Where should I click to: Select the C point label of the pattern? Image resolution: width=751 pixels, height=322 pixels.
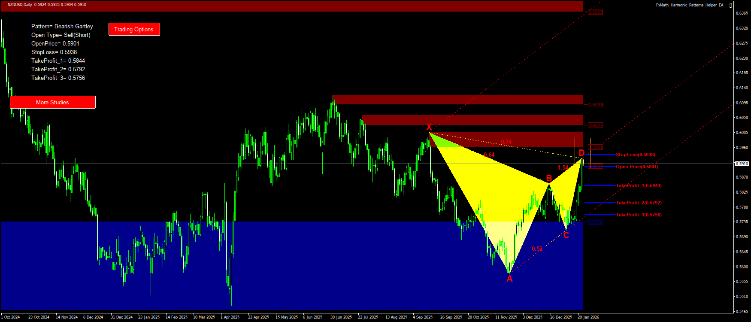(x=566, y=235)
